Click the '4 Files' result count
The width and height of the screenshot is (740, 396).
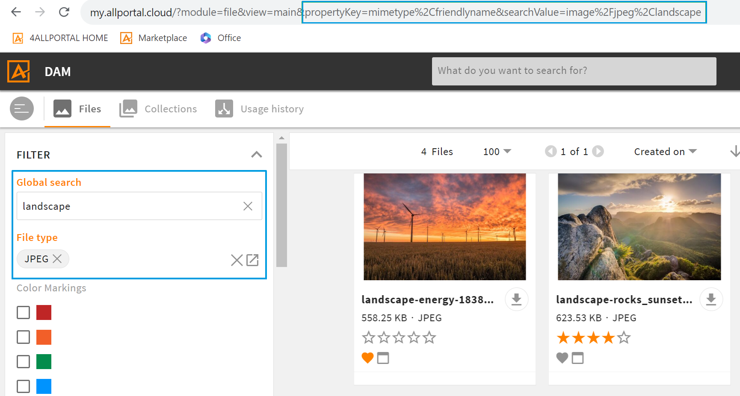pyautogui.click(x=437, y=152)
